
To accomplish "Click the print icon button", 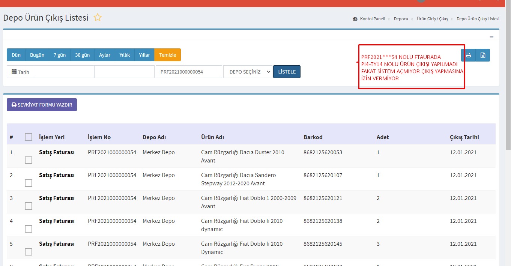I will 468,55.
